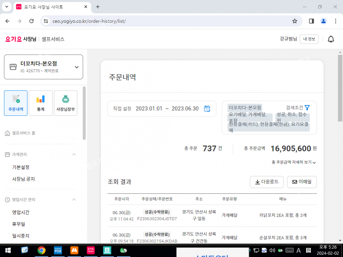Click the volume icon in system tray
343x257 pixels.
click(272, 250)
